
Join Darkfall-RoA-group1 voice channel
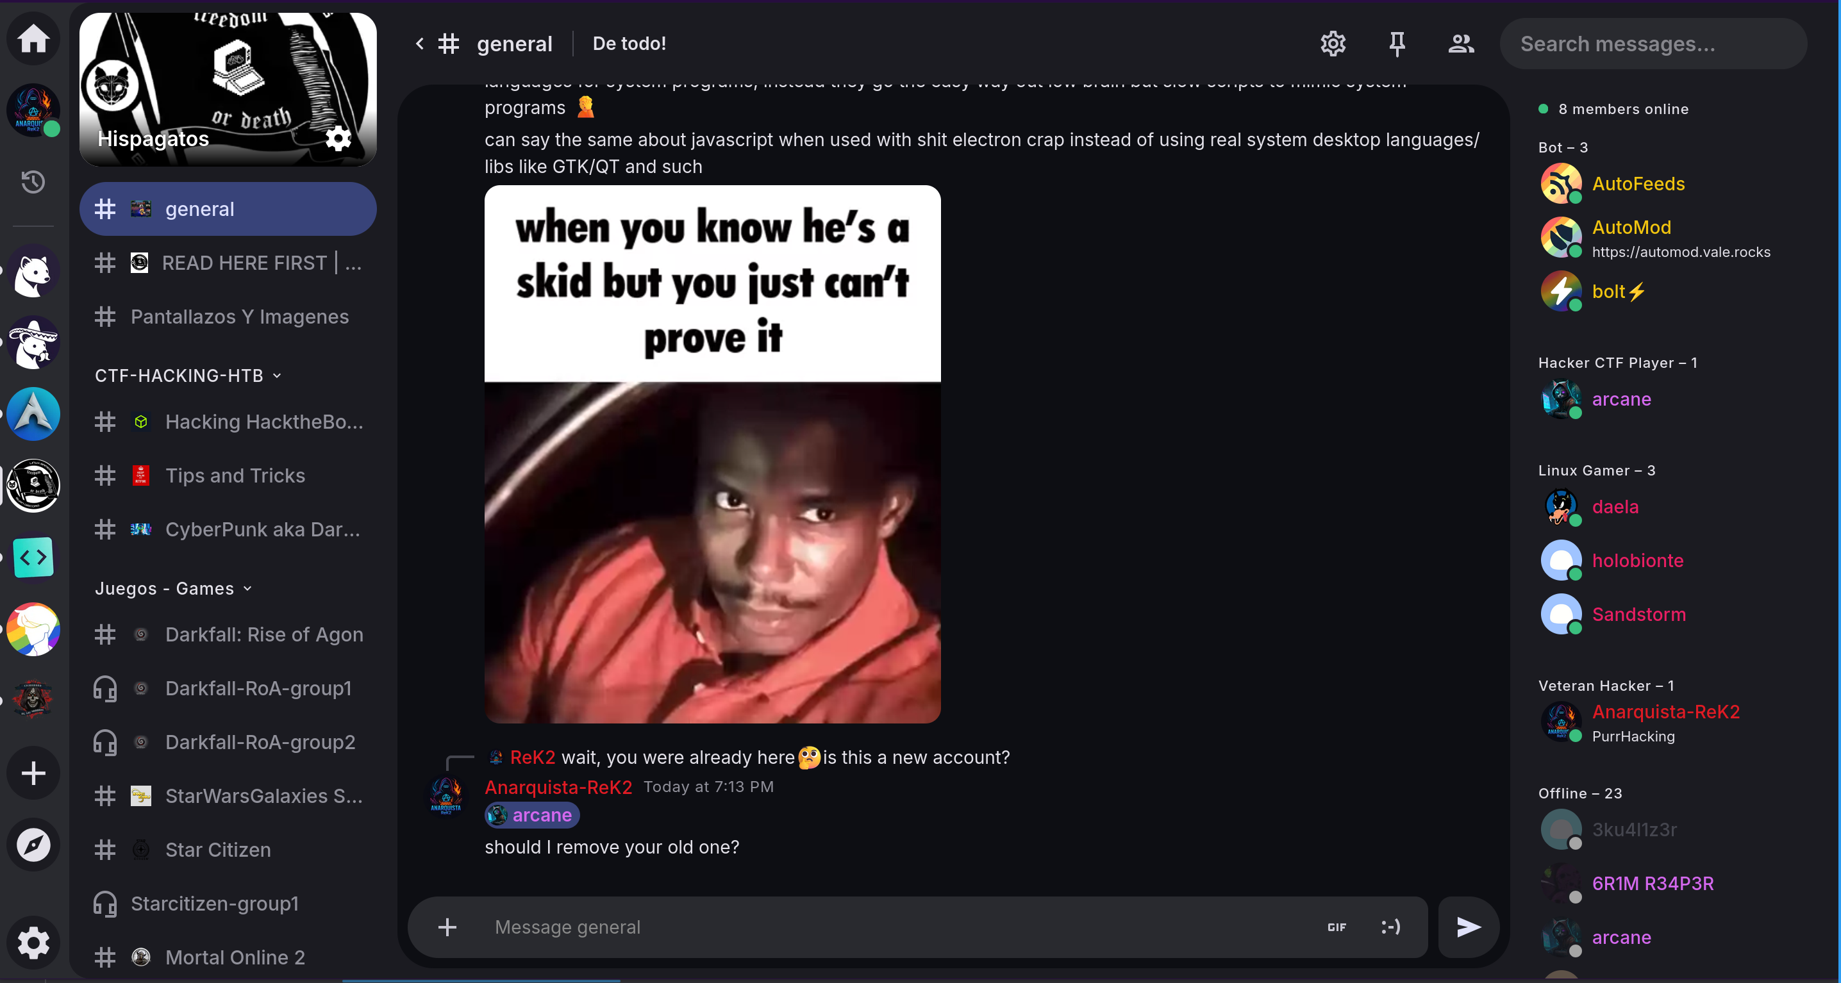tap(228, 688)
